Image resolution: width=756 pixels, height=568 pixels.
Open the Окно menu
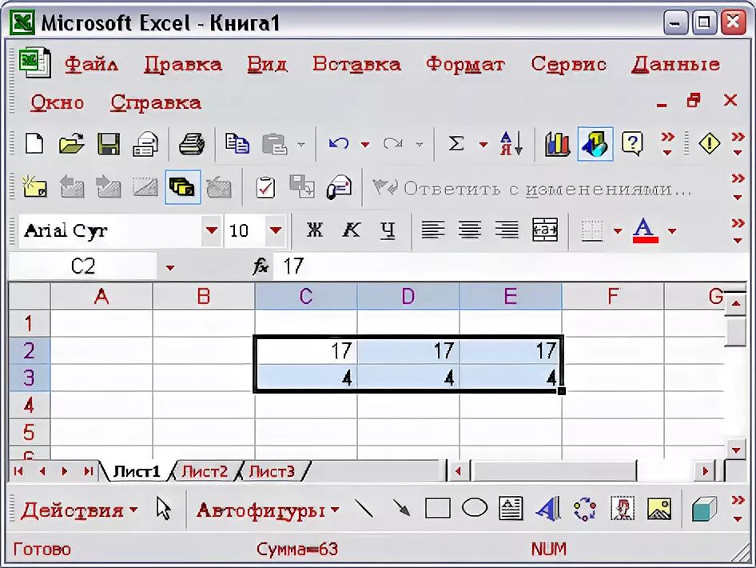point(58,102)
